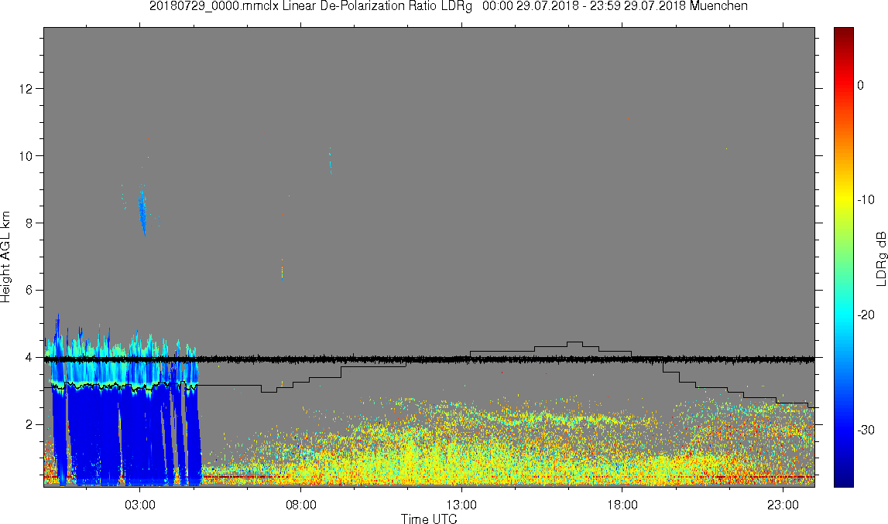Click the height tick label 8
The width and height of the screenshot is (888, 524).
click(29, 223)
